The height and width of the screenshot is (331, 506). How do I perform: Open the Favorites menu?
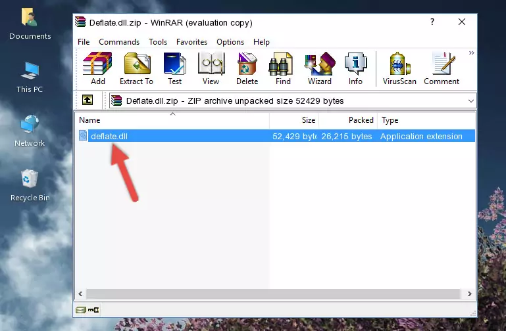191,42
